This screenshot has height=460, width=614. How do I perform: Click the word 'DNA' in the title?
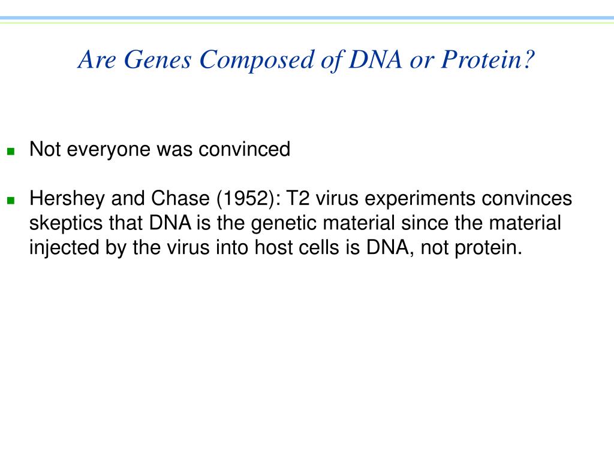click(375, 60)
